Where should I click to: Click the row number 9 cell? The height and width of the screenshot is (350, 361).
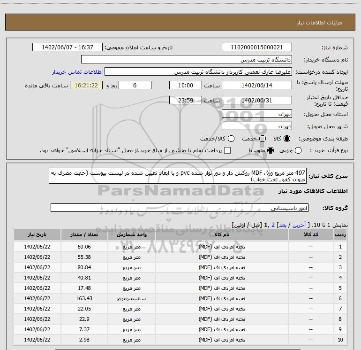click(340, 329)
